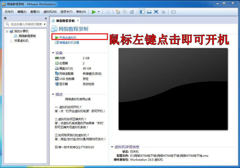Click the green power-on play toolbar icon
Screen dimensions: 240x168
click(x=94, y=12)
